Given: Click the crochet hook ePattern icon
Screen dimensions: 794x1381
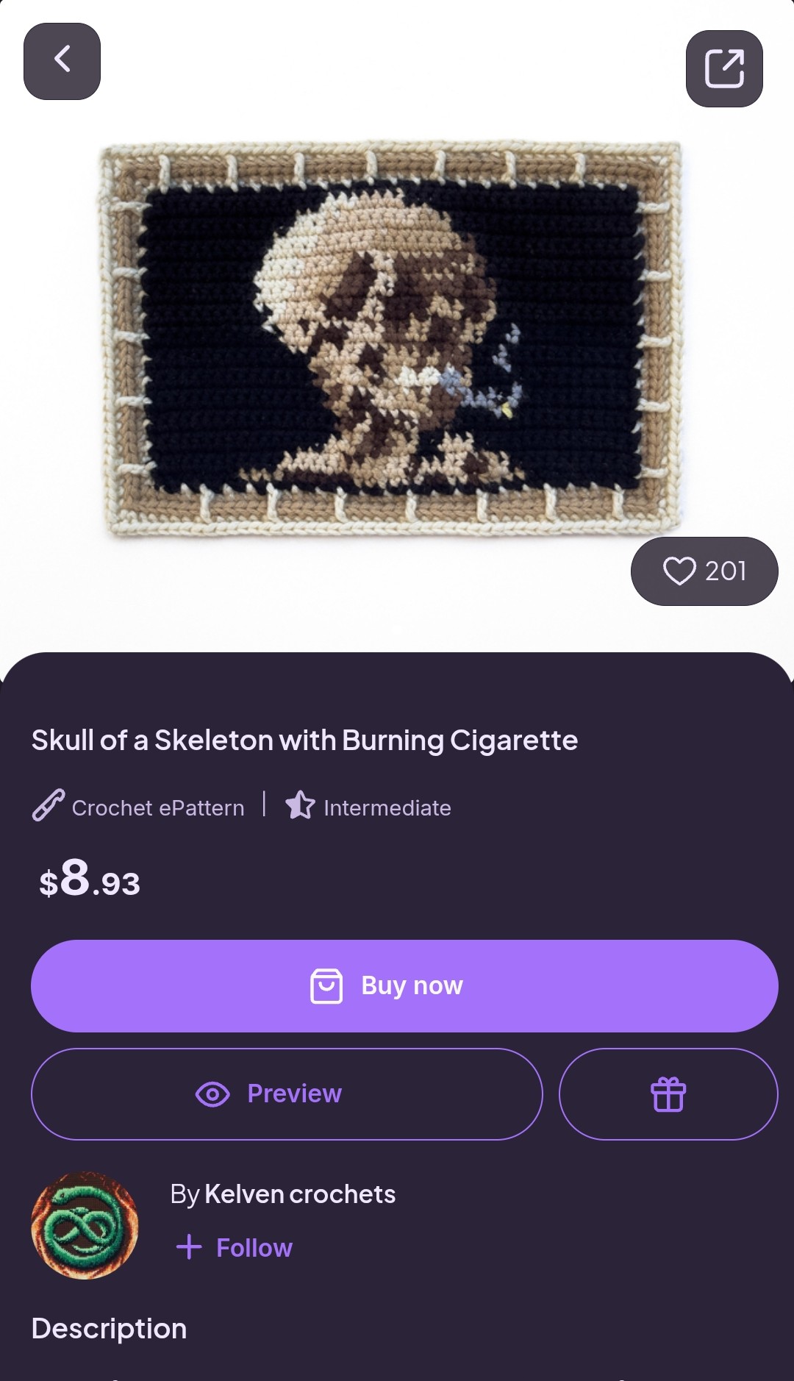Looking at the screenshot, I should click(49, 805).
